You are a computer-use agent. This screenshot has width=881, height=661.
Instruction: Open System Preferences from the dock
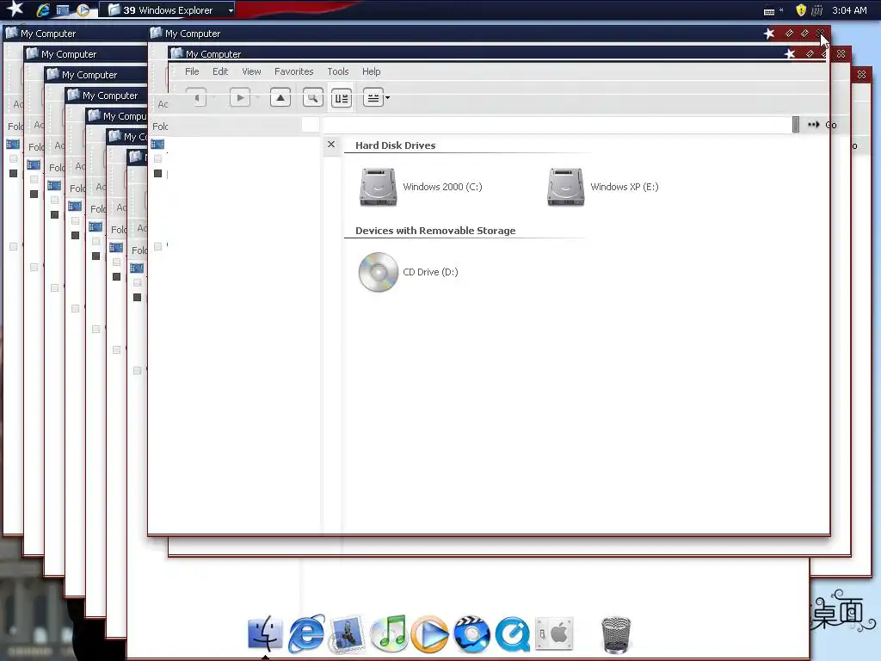pyautogui.click(x=554, y=634)
